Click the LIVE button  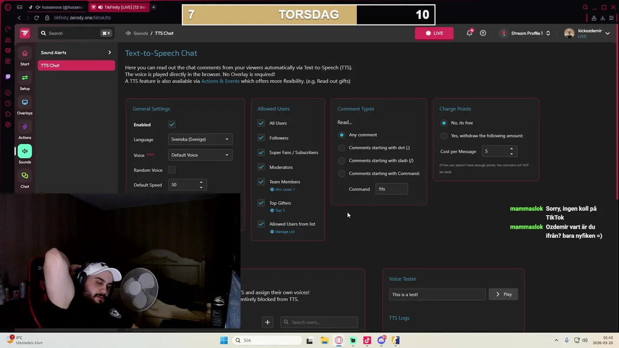(434, 33)
